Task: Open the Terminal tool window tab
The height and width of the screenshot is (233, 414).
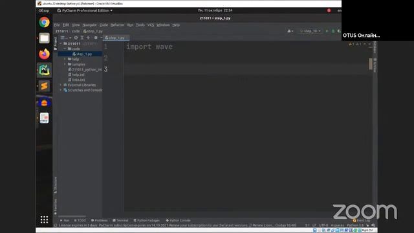Action: pos(120,220)
